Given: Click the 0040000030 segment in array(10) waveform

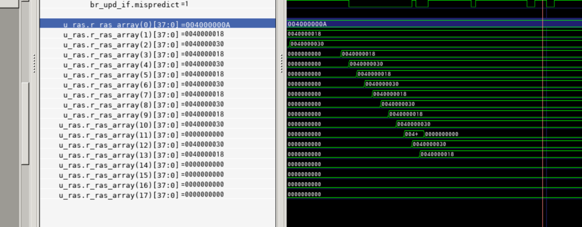Looking at the screenshot, I should click(x=413, y=124).
